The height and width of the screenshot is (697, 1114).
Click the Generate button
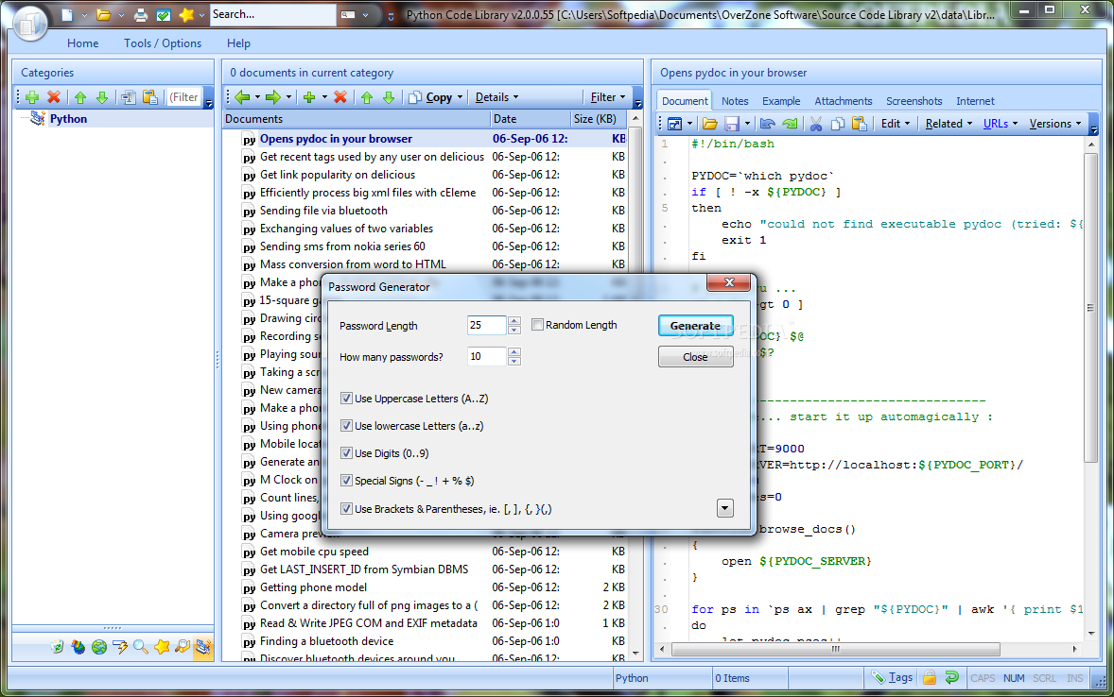(695, 326)
